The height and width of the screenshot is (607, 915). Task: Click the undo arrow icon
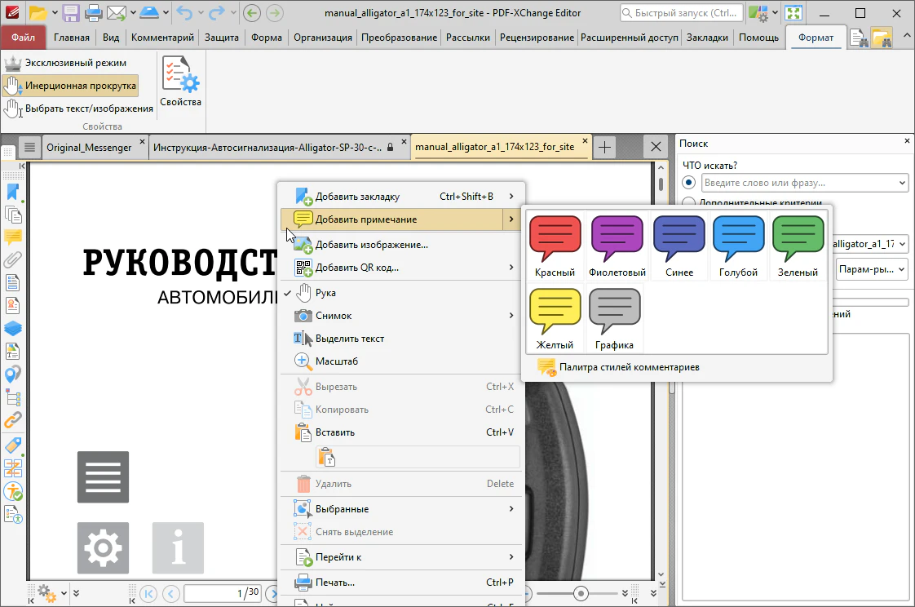coord(185,13)
